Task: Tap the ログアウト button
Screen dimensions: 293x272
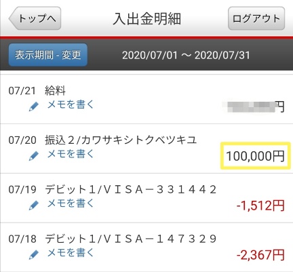Action: [x=256, y=18]
